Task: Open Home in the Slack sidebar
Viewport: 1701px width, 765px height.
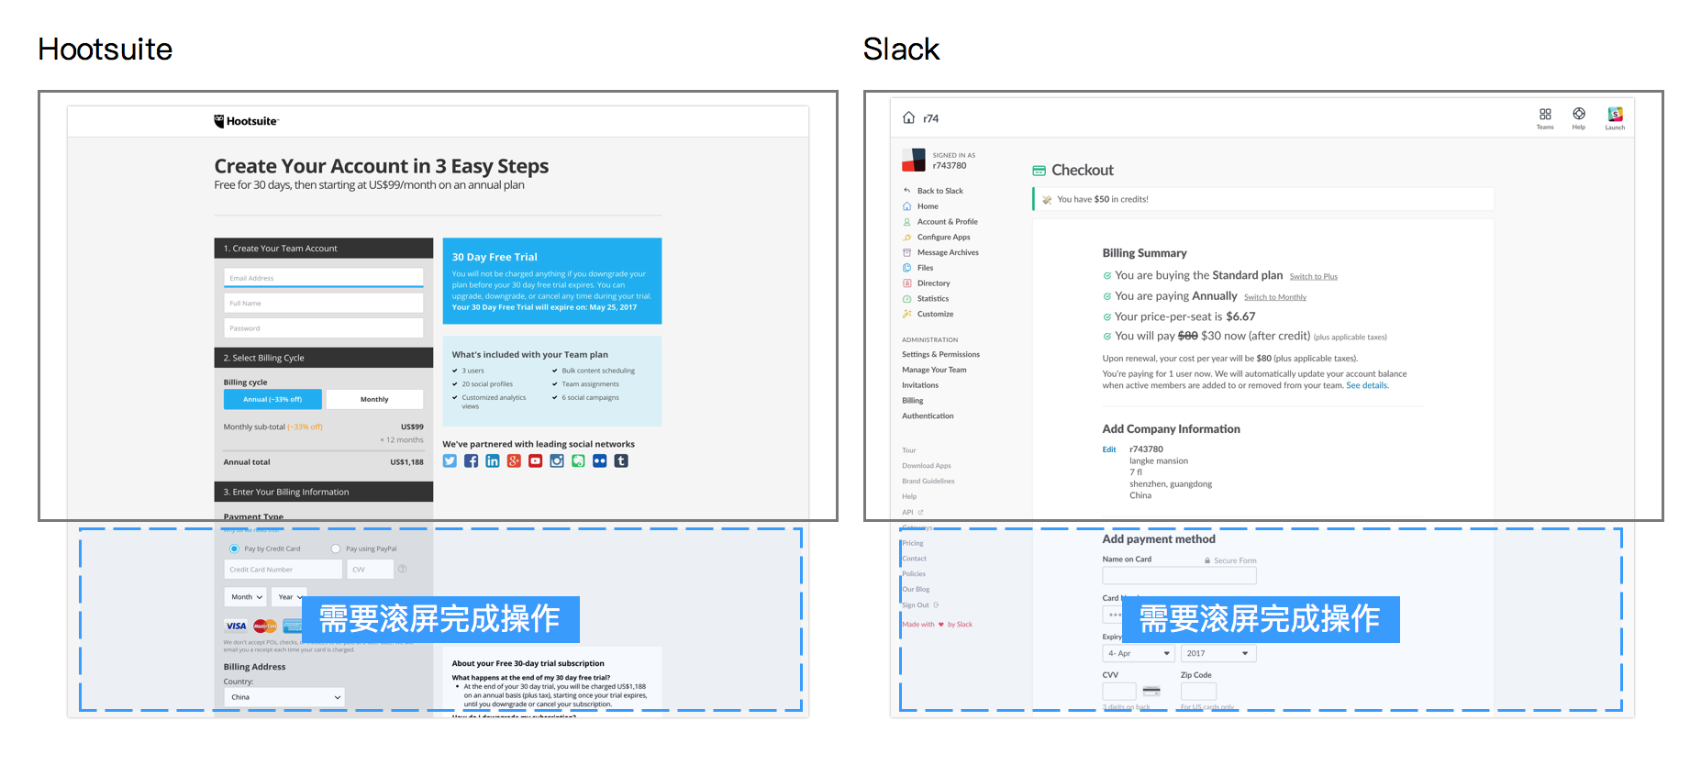Action: coord(928,206)
